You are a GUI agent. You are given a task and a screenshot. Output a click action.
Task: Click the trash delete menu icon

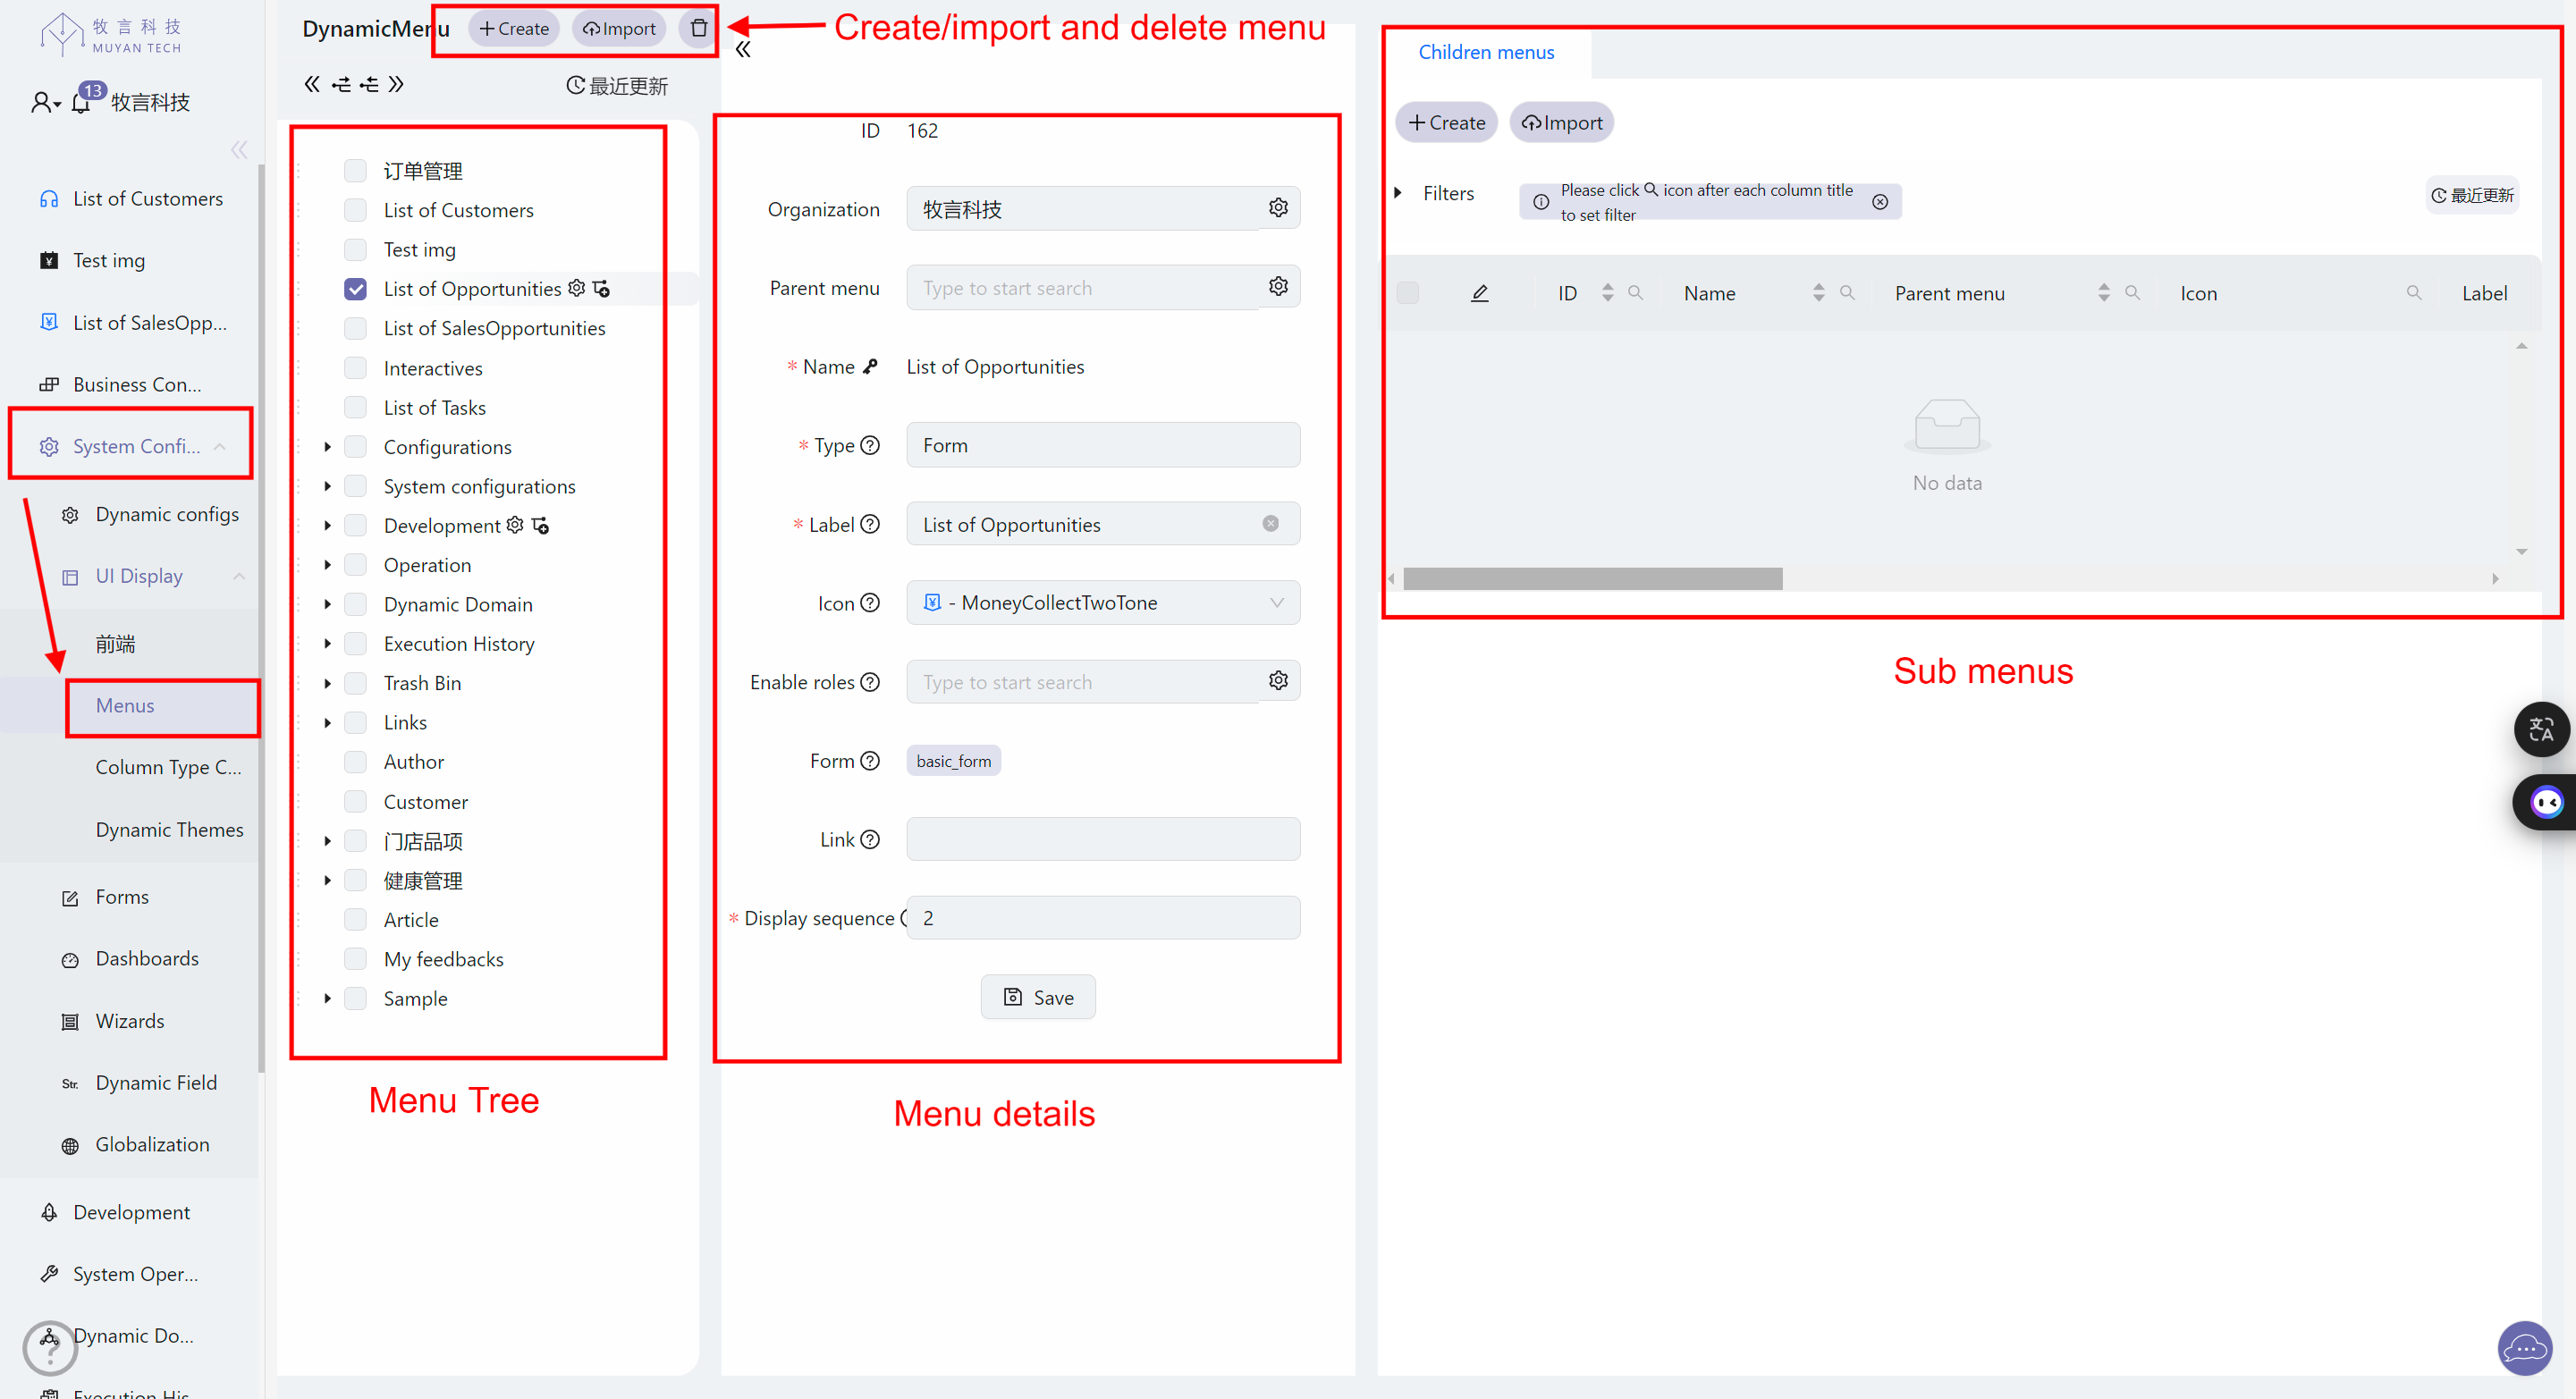click(698, 28)
